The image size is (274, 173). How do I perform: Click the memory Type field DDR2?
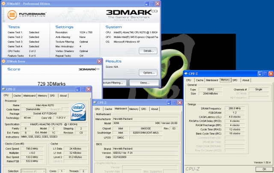(x=211, y=89)
